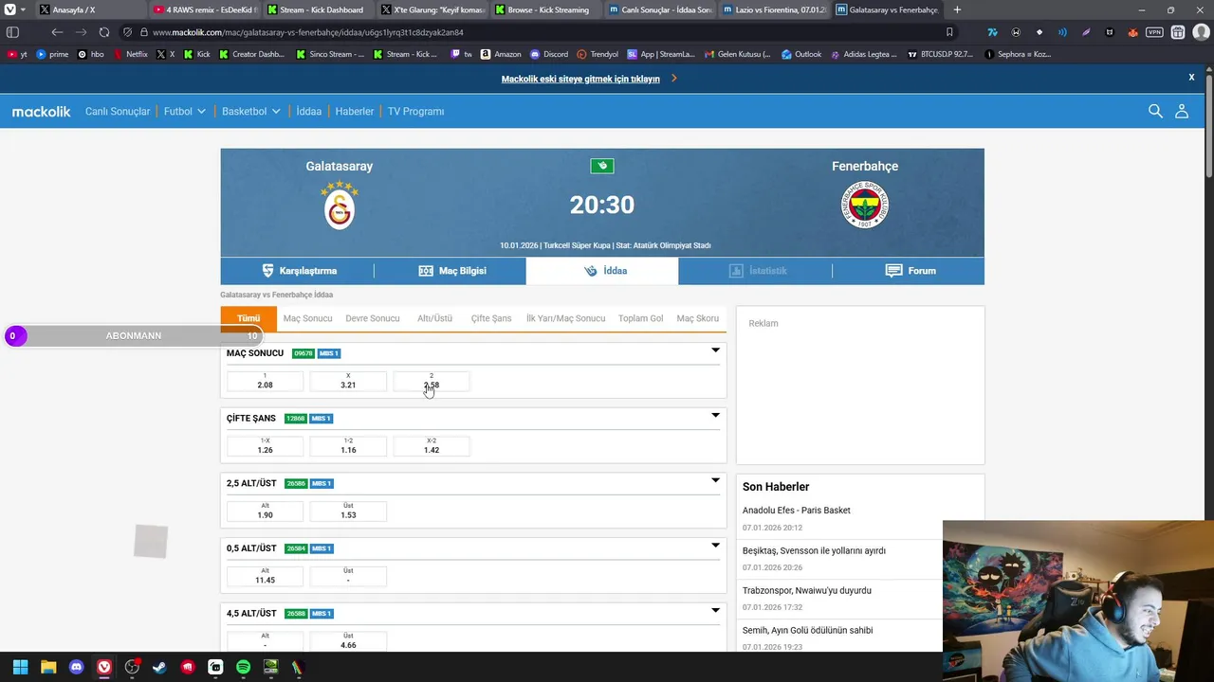Viewport: 1214px width, 682px height.
Task: Open Spotify from the taskbar
Action: coord(243,667)
